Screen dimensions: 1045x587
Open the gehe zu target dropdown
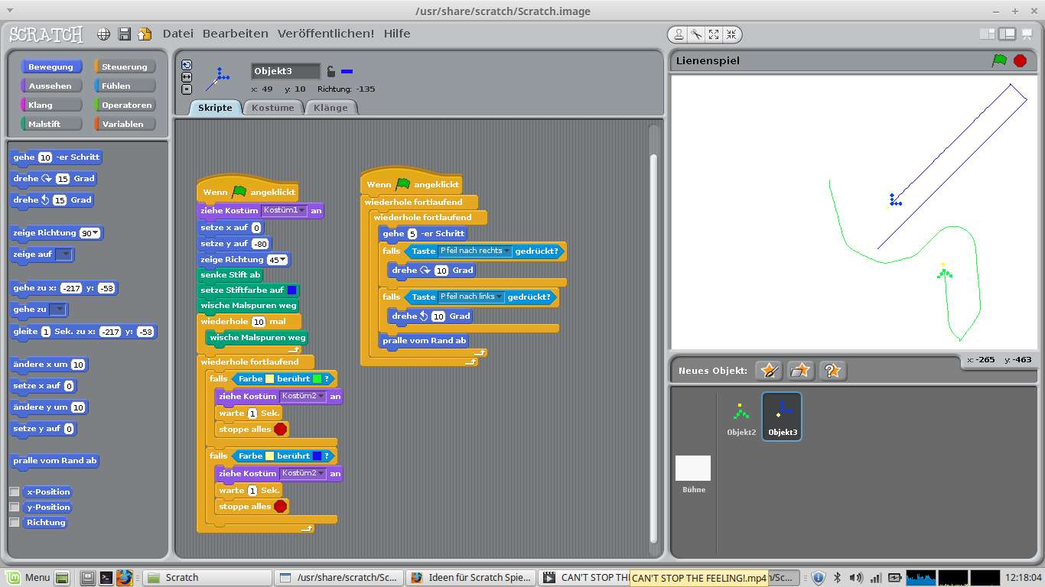[57, 310]
